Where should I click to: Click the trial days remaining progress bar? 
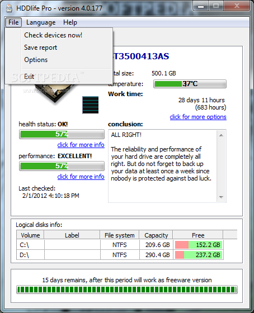(127, 290)
